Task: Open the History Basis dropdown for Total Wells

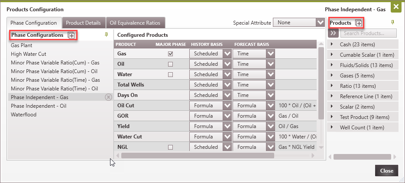Action: 227,85
